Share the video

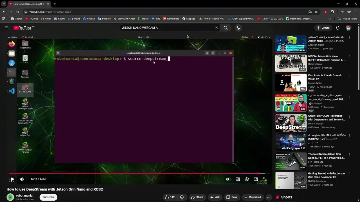click(x=197, y=197)
